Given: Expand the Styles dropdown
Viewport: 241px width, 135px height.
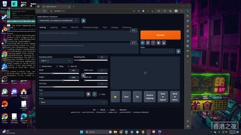Looking at the screenshot, I should click(172, 51).
